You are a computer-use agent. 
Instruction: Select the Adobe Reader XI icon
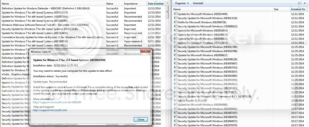pos(176,100)
